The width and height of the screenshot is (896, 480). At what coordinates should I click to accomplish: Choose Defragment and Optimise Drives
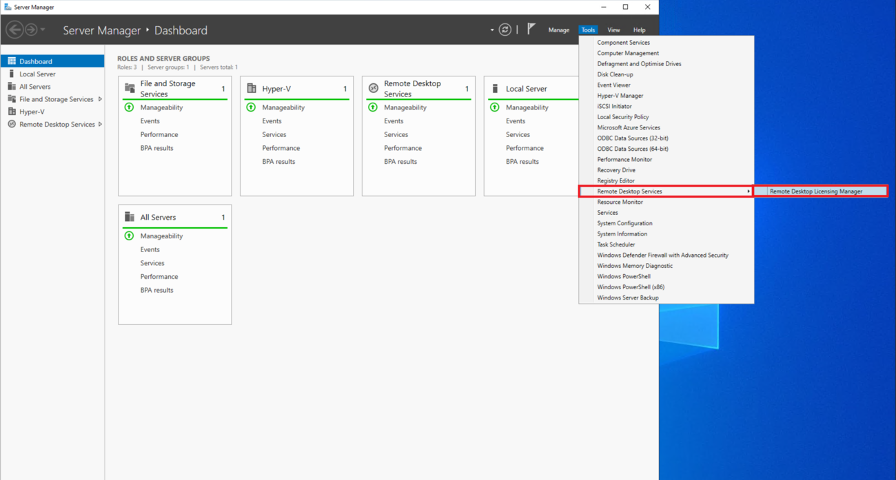click(666, 64)
